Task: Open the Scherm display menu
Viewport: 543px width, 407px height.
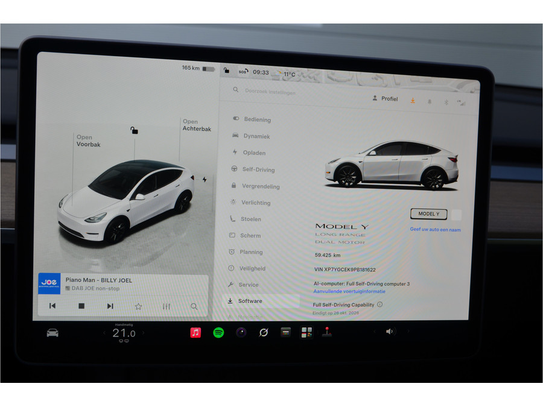Action: pos(245,235)
